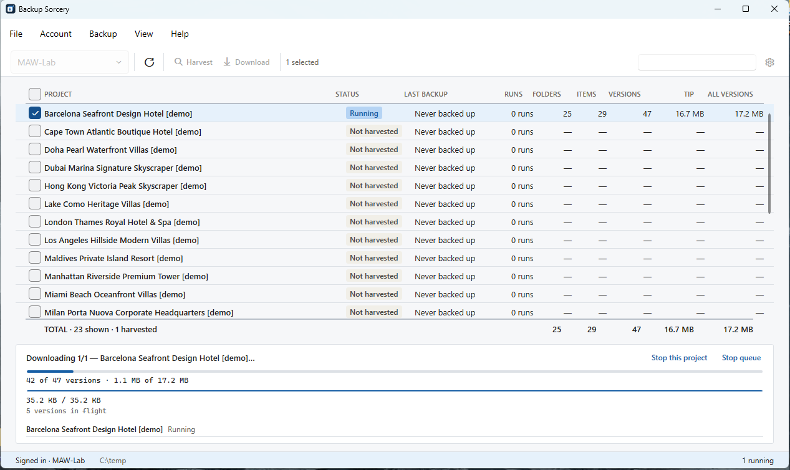Click the C:\temp path in status bar

coord(113,461)
